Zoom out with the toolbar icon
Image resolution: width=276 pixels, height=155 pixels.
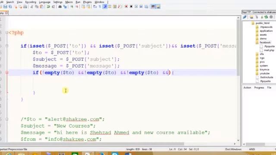[77, 7]
